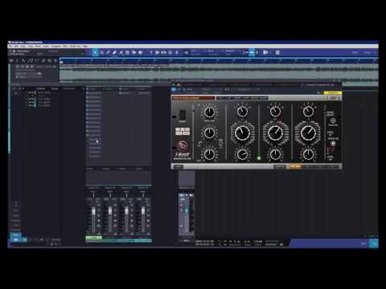Click the first mixer channel fader

pyautogui.click(x=93, y=212)
